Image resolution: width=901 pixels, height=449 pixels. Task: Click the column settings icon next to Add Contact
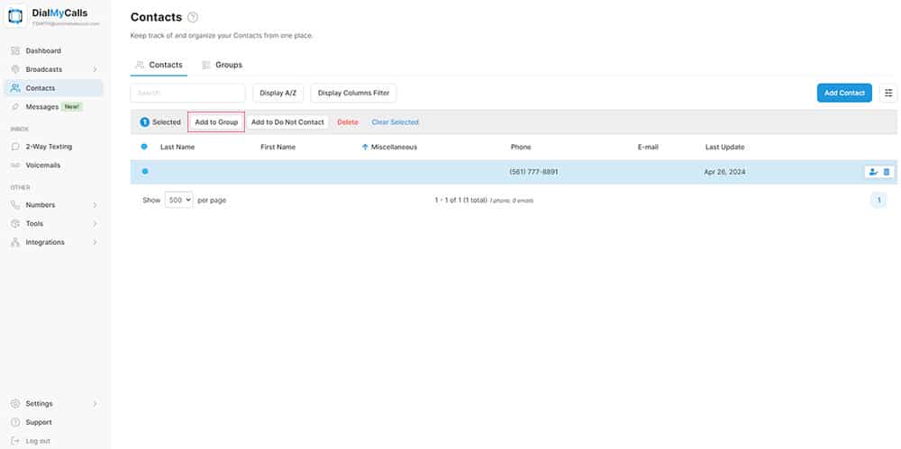(888, 93)
